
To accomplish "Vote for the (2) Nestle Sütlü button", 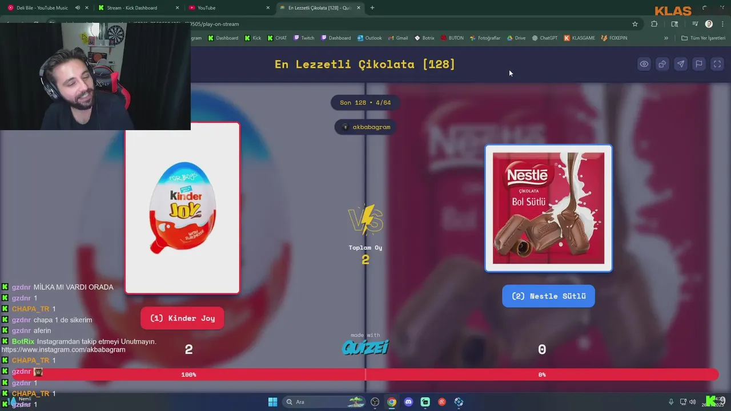I will (x=548, y=296).
